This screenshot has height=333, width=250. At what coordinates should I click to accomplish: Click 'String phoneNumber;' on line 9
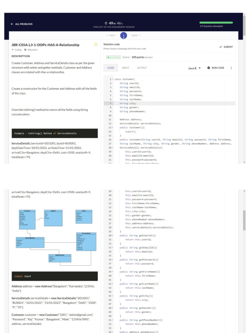tap(133, 112)
